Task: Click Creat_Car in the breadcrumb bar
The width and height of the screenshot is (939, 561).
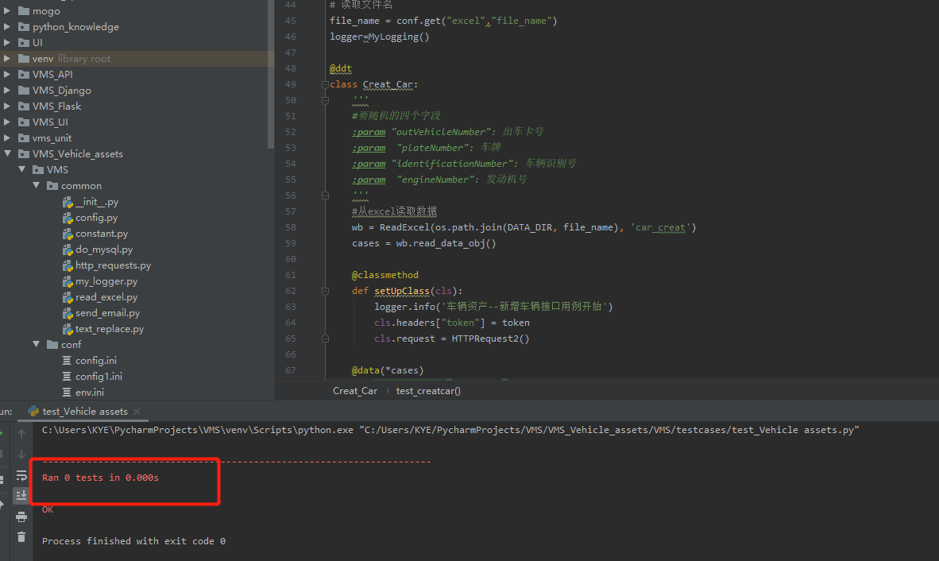Action: [x=355, y=391]
